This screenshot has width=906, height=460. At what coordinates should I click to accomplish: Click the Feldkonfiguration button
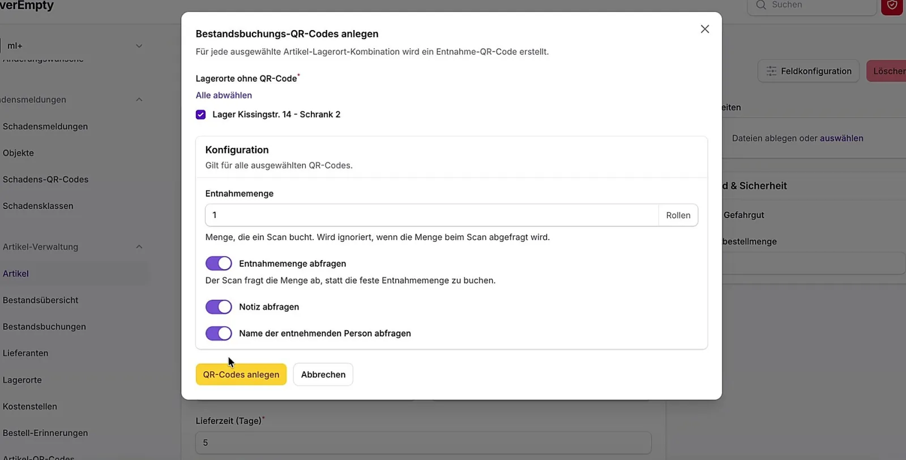[x=809, y=71]
